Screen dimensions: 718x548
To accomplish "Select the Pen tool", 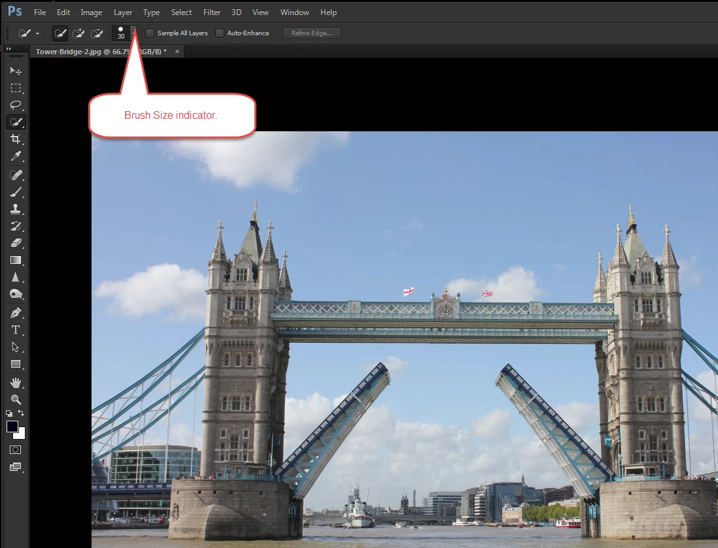I will coord(16,313).
